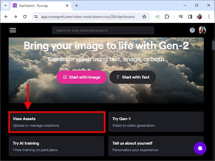Open the help question mark icon
This screenshot has width=215, height=161.
coord(192,30)
